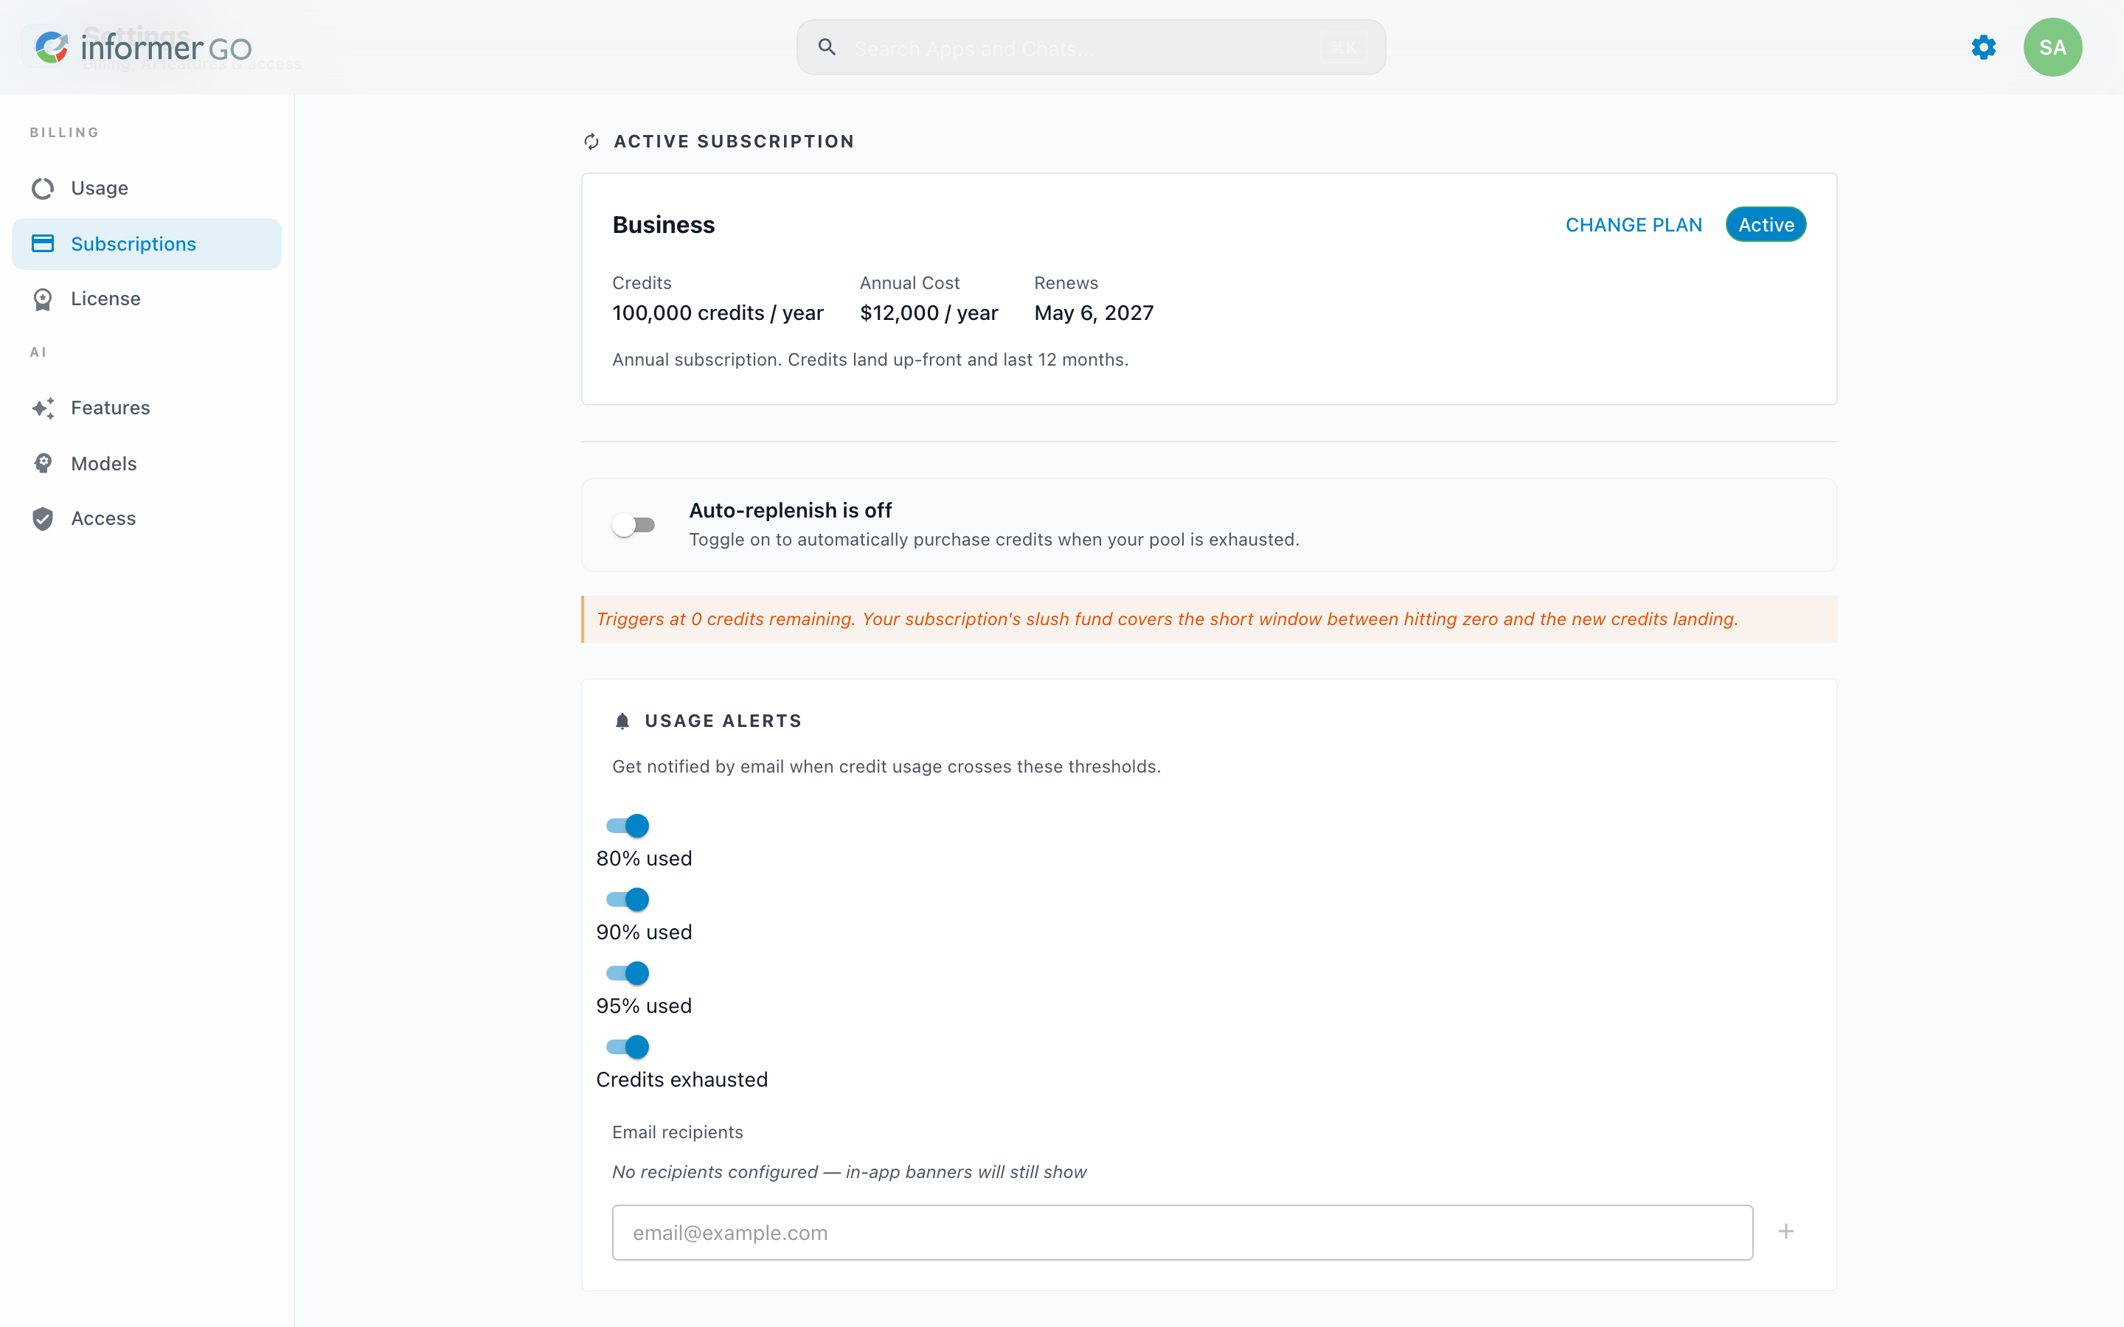Image resolution: width=2124 pixels, height=1327 pixels.
Task: Click the Subscriptions card icon in sidebar
Action: tap(43, 243)
